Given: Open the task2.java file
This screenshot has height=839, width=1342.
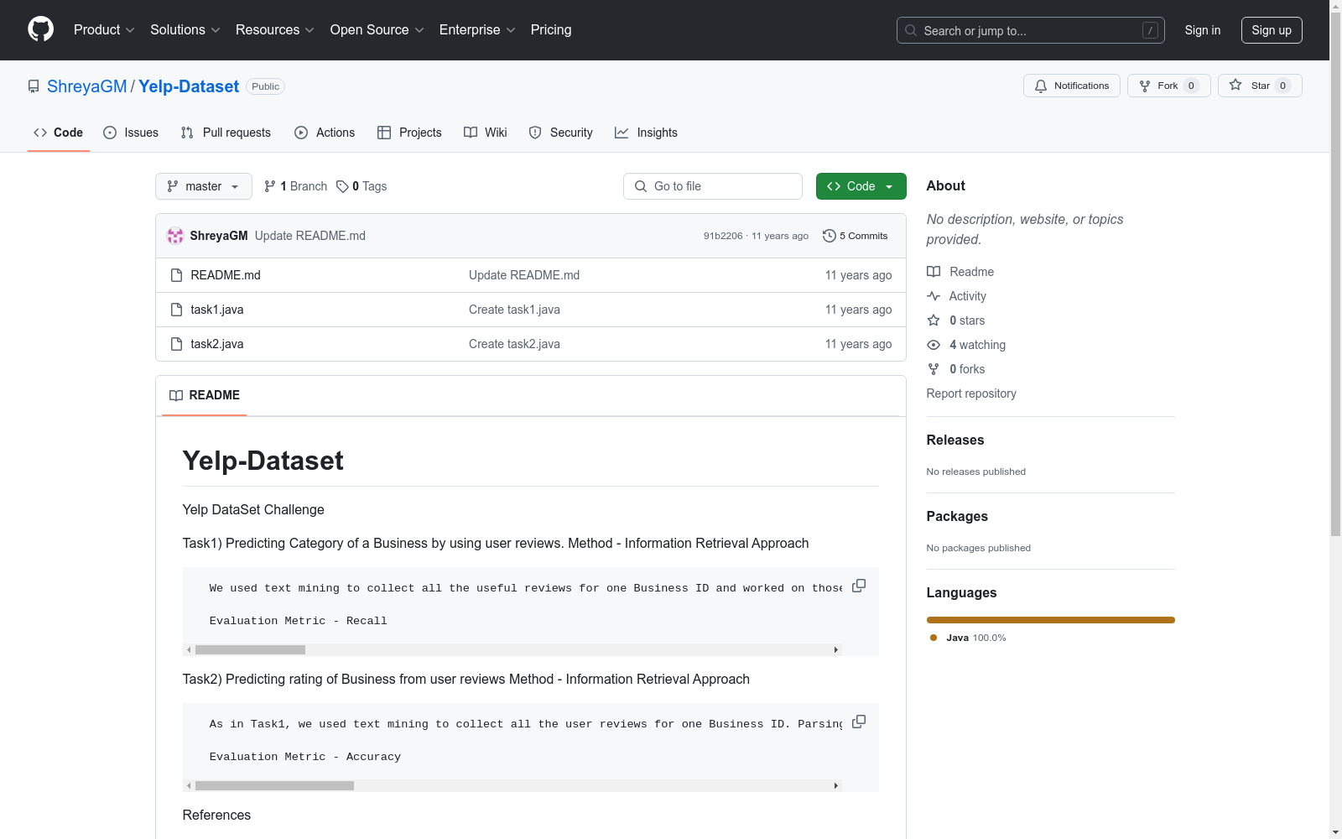Looking at the screenshot, I should point(217,344).
